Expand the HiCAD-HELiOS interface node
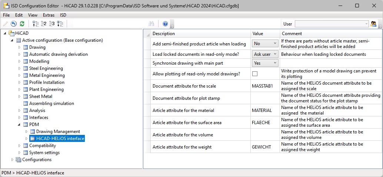Image resolution: width=383 pixels, height=177 pixels. click(x=27, y=139)
